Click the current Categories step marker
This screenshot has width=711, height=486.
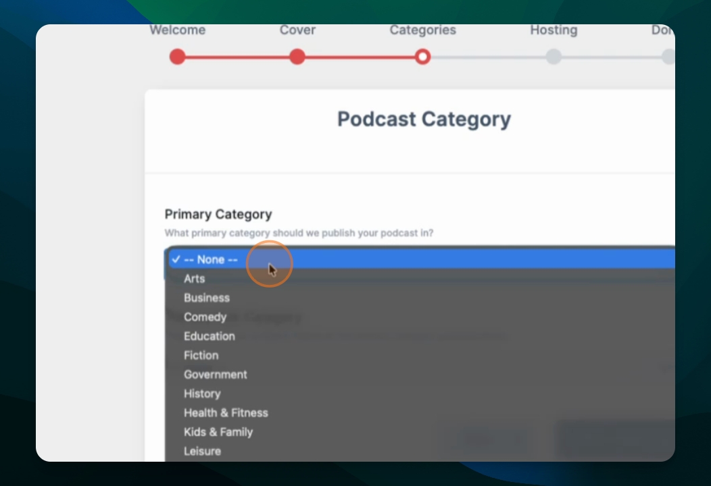(422, 57)
